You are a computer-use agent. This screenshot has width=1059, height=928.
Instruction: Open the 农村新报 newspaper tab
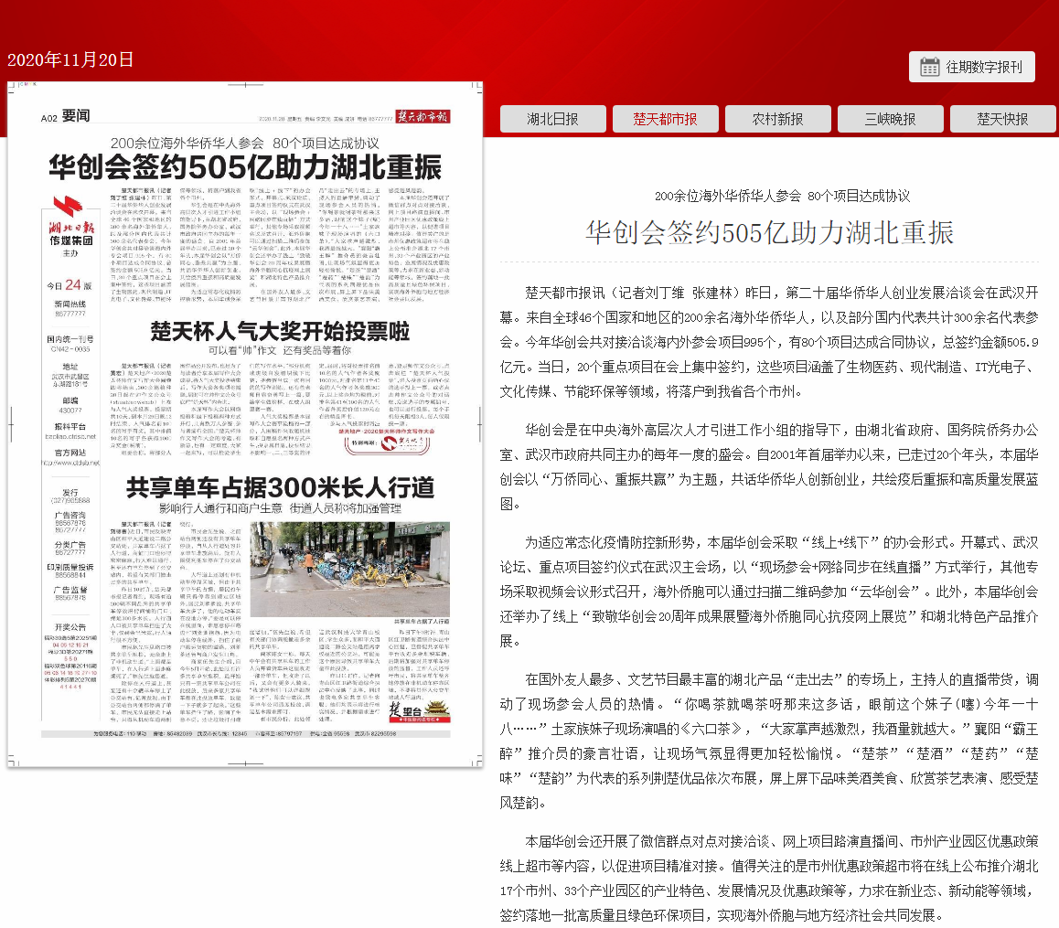777,119
